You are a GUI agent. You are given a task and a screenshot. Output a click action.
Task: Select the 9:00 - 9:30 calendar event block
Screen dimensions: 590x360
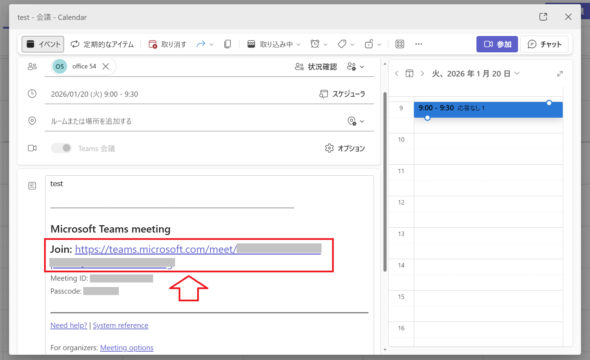tap(488, 109)
